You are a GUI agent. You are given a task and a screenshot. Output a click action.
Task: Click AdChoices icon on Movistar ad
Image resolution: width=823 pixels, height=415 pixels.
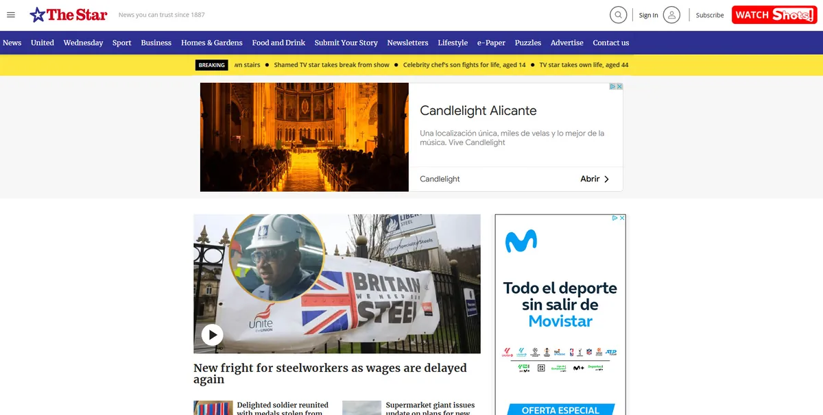pyautogui.click(x=615, y=218)
